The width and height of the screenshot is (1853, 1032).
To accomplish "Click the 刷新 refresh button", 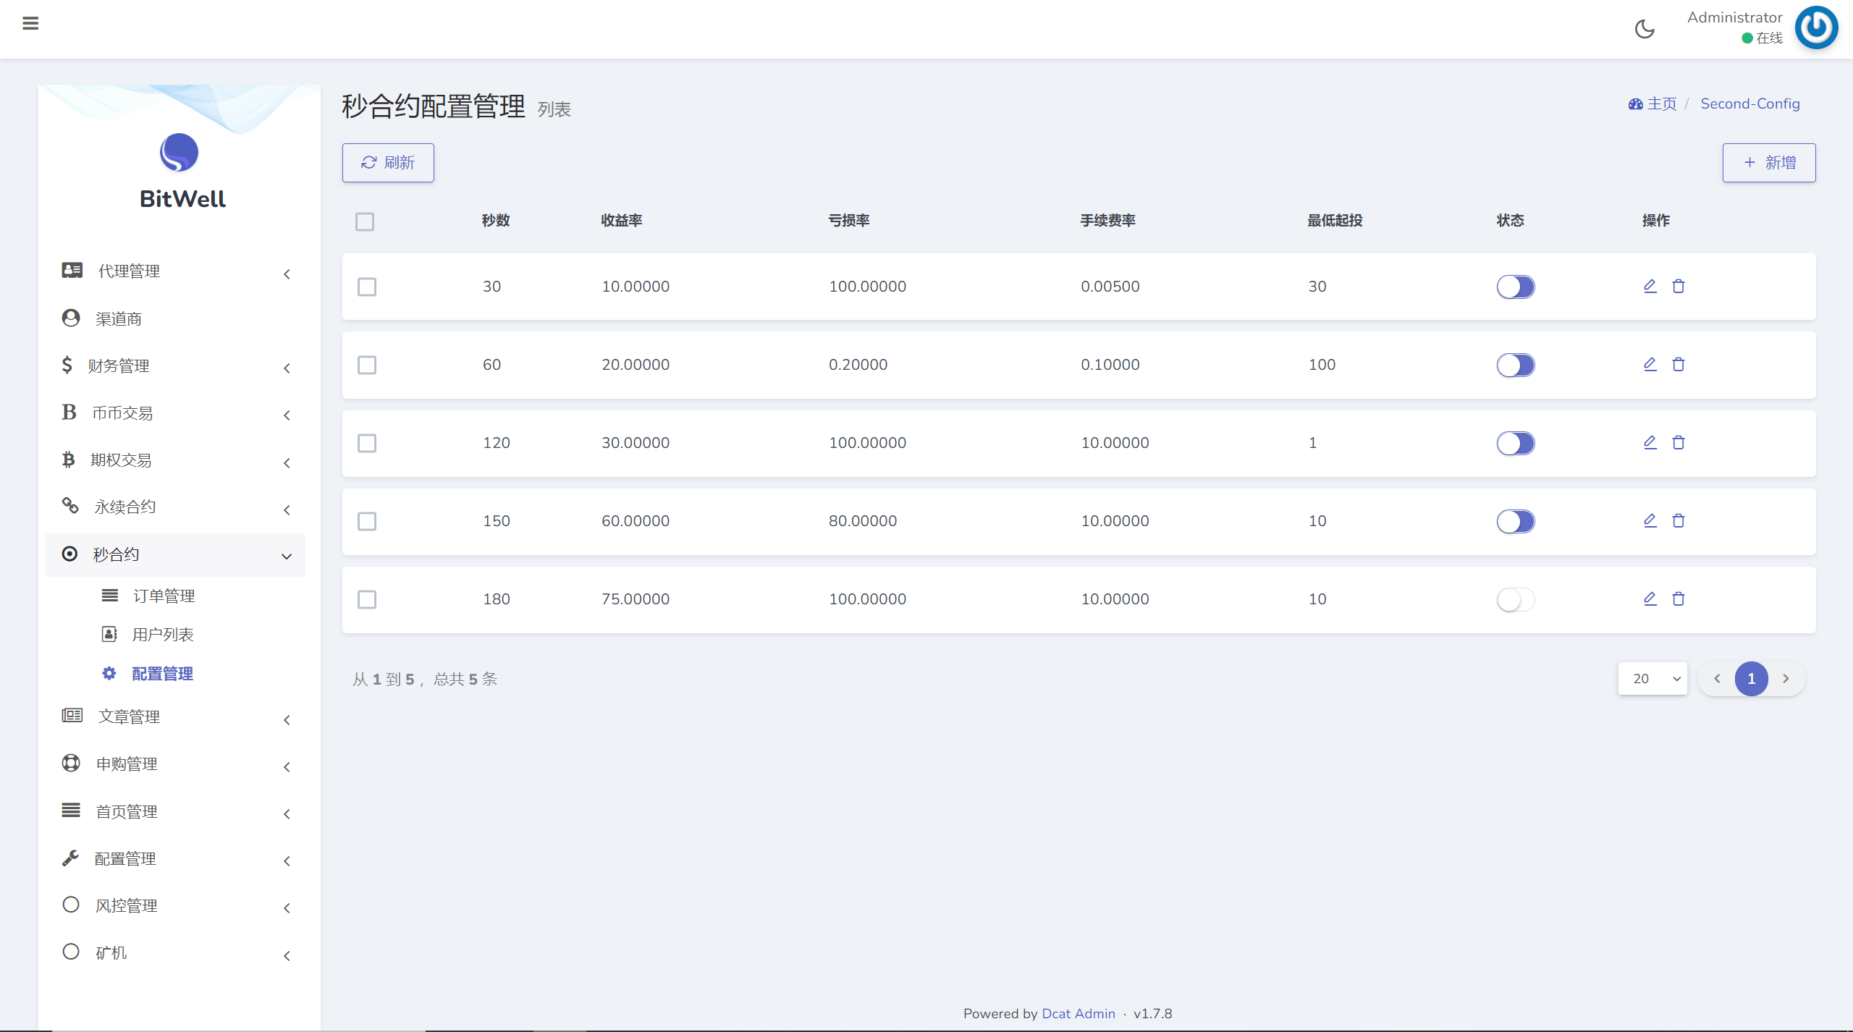I will 388,163.
